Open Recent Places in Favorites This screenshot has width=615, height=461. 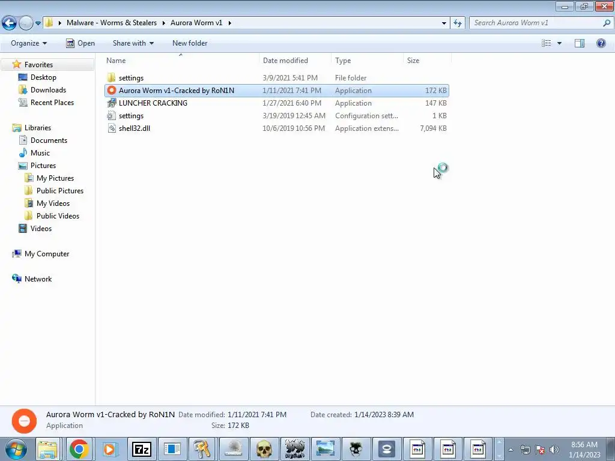(x=52, y=102)
